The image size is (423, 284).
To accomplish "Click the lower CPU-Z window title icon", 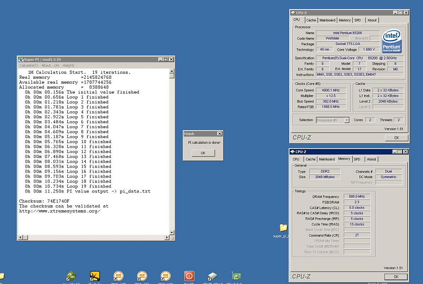I will tap(292, 152).
